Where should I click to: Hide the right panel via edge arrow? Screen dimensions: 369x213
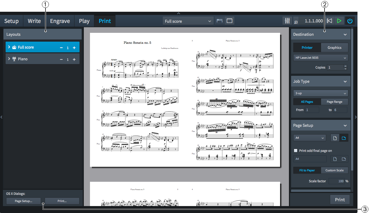point(356,117)
